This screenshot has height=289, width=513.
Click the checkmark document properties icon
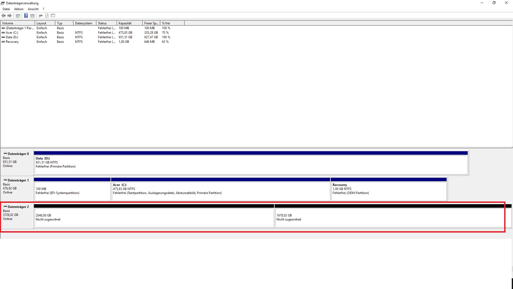tap(47, 16)
